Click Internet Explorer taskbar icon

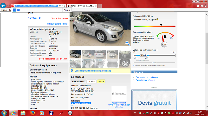click(x=14, y=113)
